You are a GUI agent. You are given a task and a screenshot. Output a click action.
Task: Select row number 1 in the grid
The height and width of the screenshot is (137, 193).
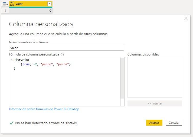click(x=5, y=11)
